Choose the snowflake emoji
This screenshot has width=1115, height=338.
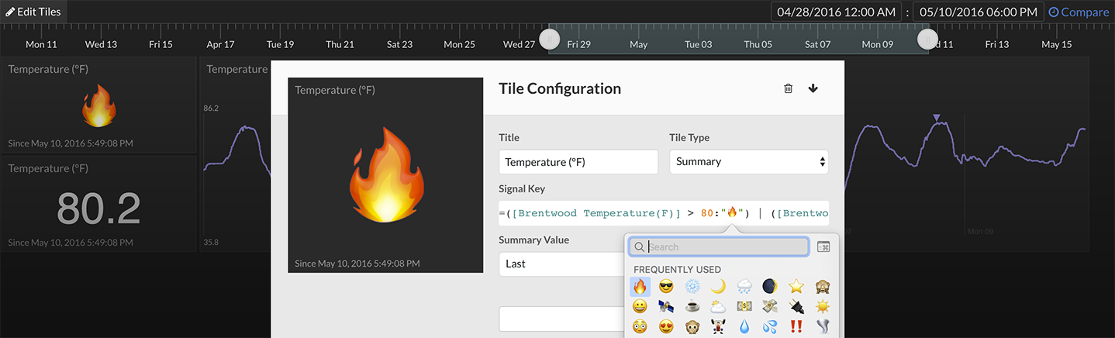pyautogui.click(x=692, y=286)
